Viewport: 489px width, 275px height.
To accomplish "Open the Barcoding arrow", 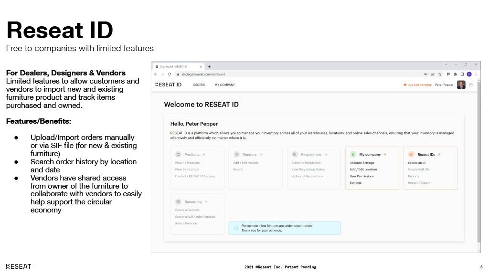I will [206, 202].
